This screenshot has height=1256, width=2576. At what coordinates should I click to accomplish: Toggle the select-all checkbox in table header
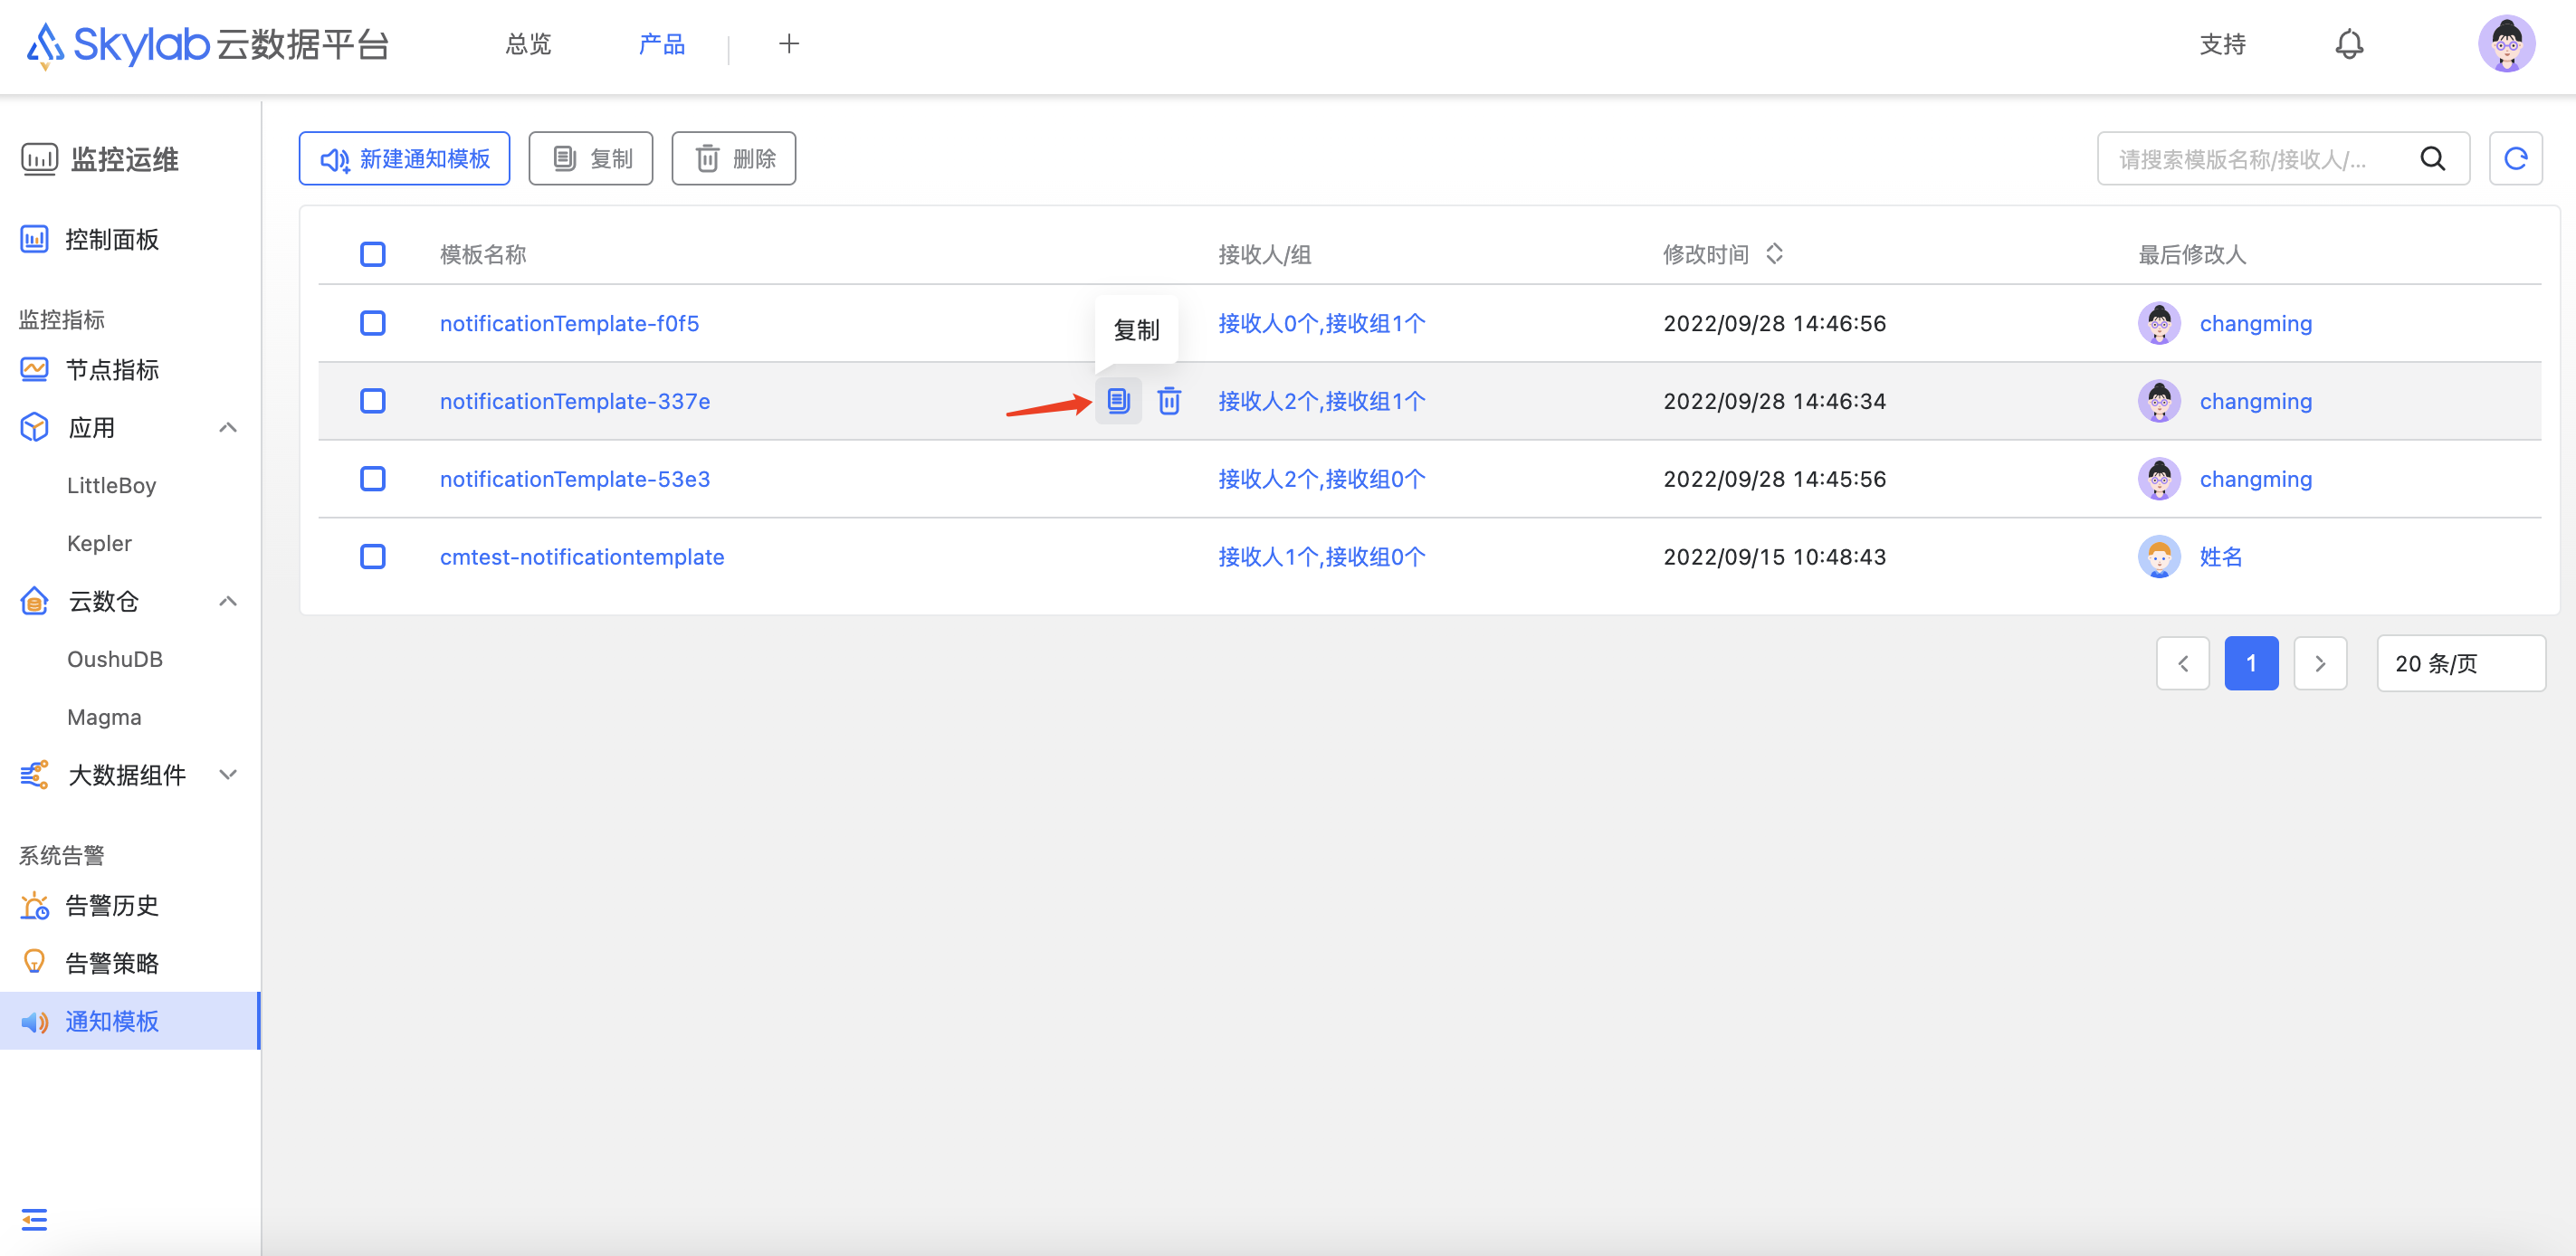[x=373, y=254]
